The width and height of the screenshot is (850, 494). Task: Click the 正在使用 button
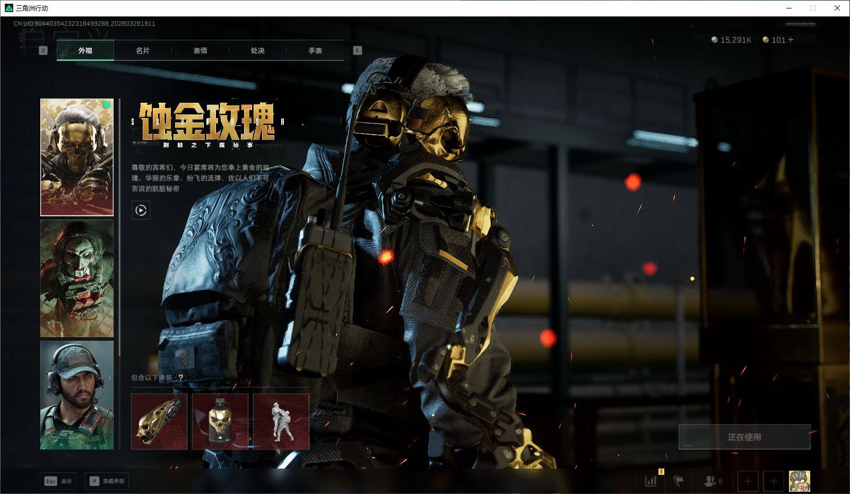pyautogui.click(x=744, y=437)
